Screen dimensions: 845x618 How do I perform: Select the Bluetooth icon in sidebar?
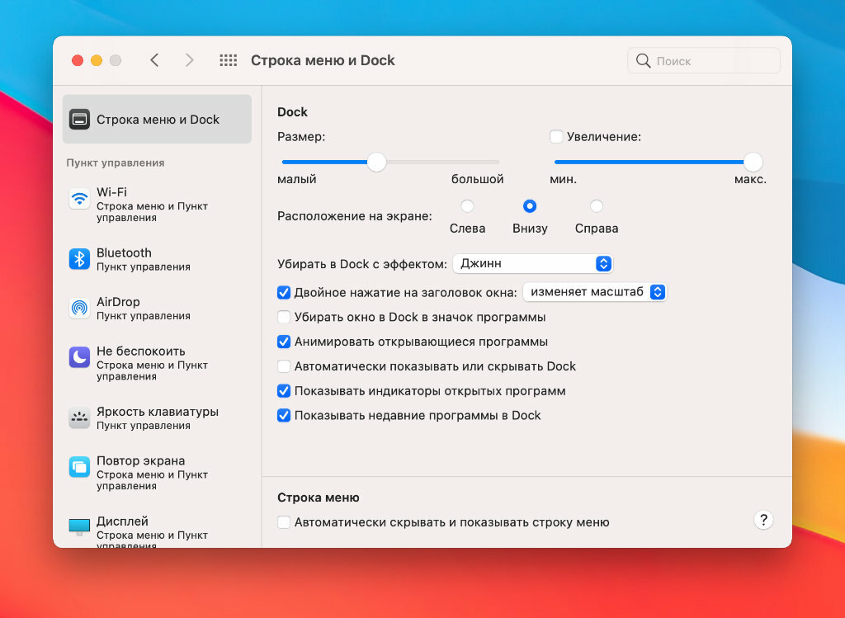pos(79,259)
